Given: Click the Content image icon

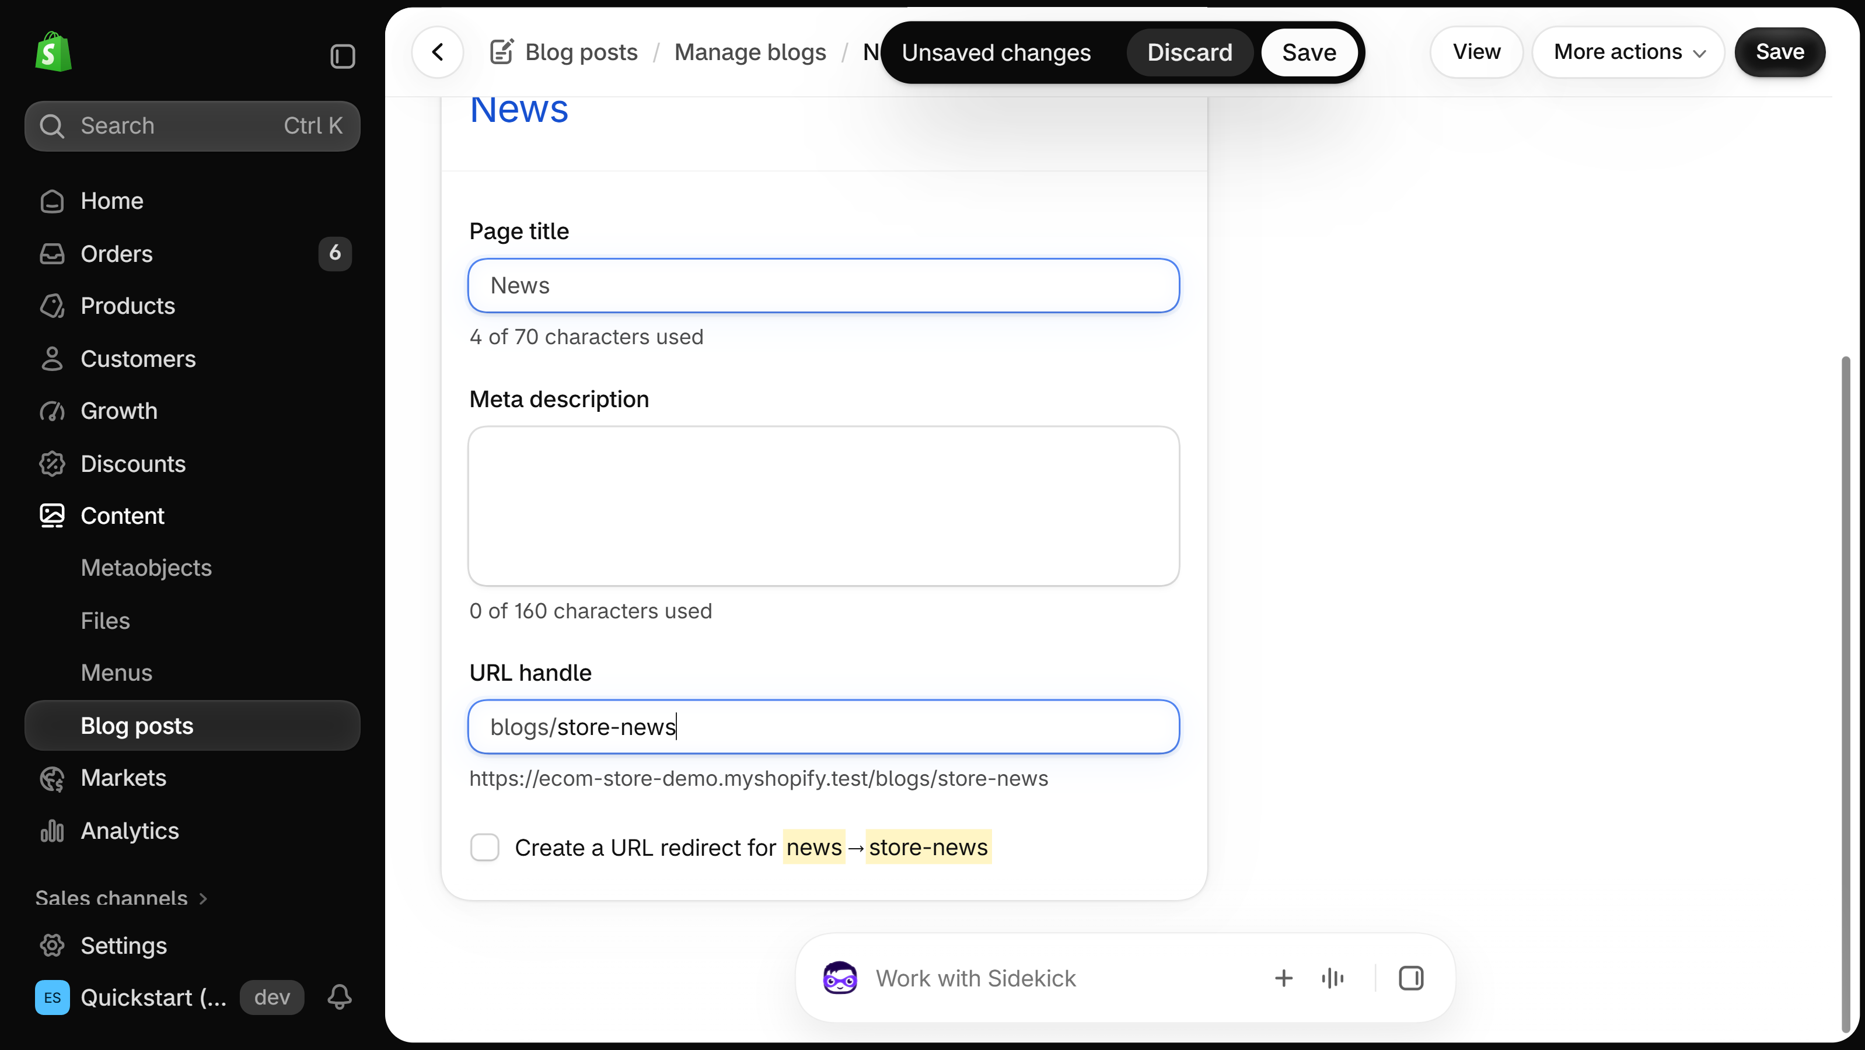Looking at the screenshot, I should [52, 516].
